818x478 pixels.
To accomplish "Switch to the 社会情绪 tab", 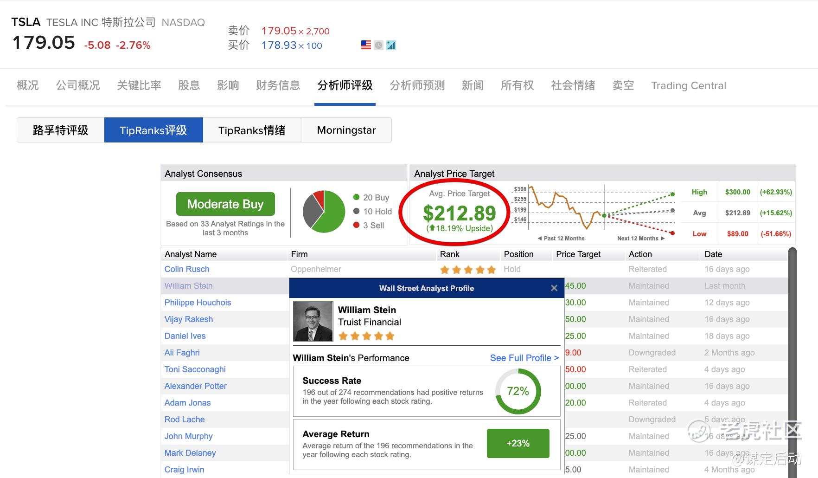I will point(573,85).
